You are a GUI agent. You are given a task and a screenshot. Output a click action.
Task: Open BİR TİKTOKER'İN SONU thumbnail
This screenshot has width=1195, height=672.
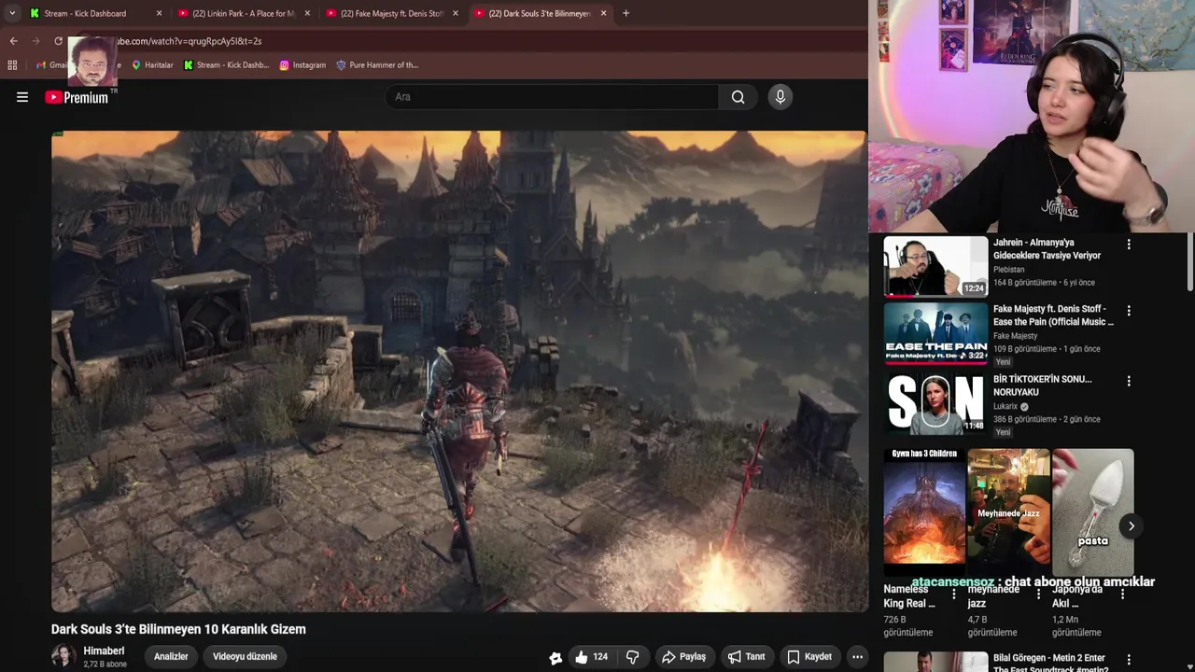(935, 404)
